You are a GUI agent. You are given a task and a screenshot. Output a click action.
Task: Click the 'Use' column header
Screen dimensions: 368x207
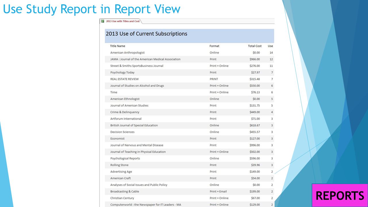(270, 46)
